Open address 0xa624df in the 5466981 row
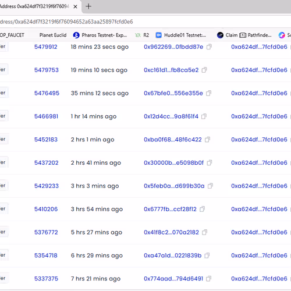 tap(259, 116)
